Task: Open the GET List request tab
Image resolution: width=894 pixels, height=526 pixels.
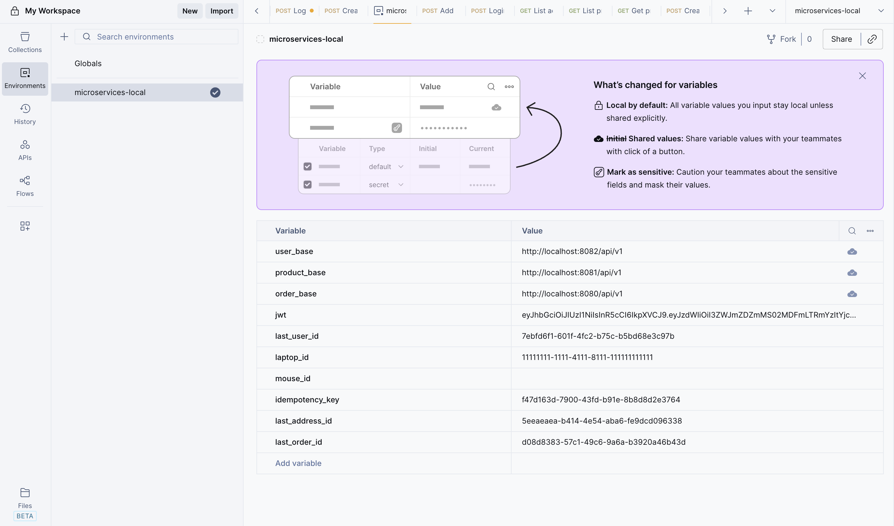Action: [x=536, y=11]
